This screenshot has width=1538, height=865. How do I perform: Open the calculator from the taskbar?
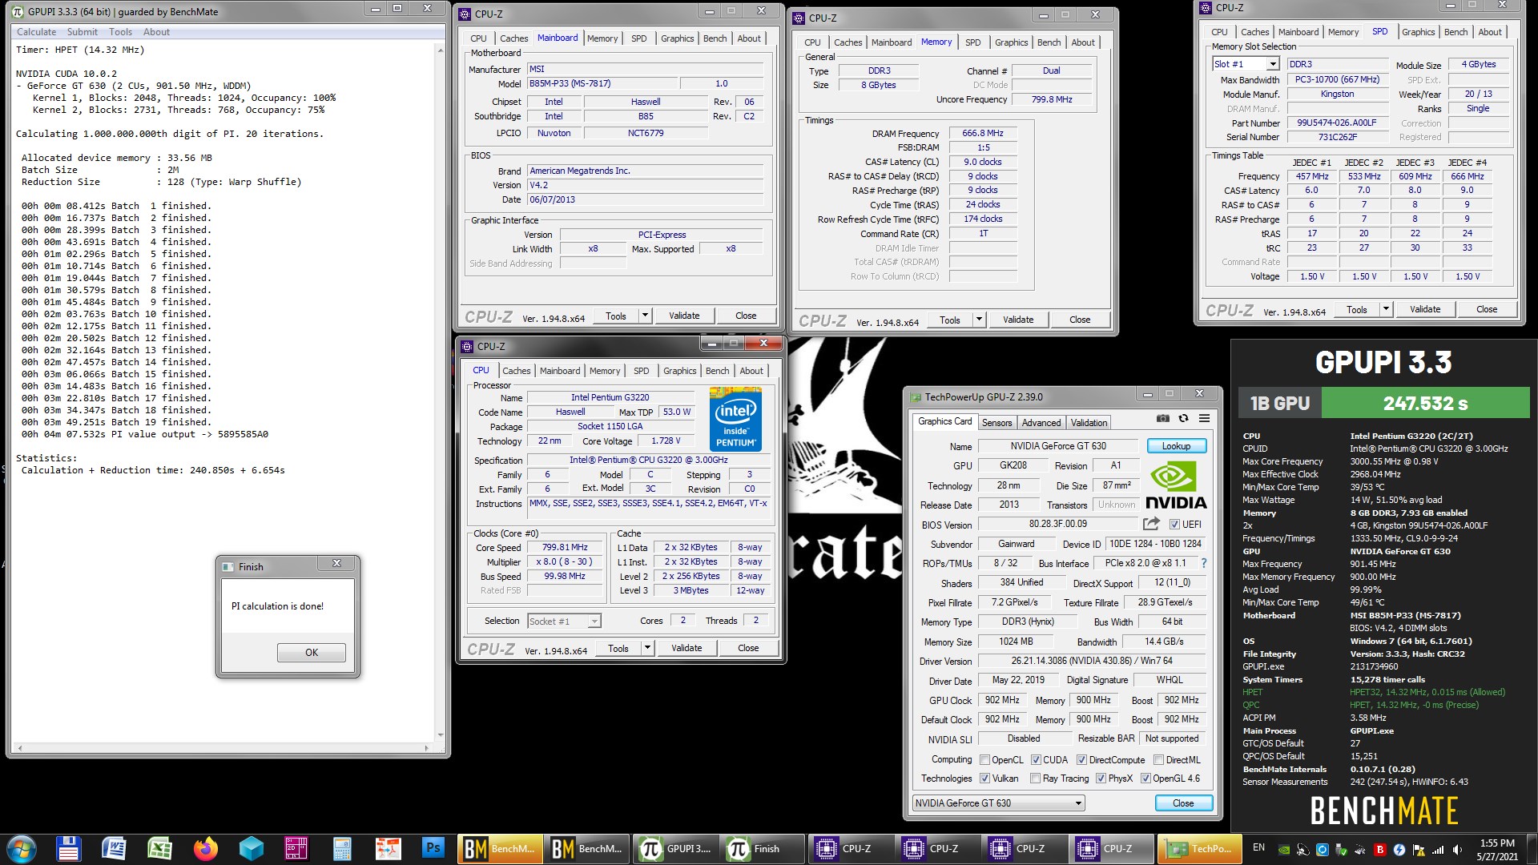(x=342, y=848)
